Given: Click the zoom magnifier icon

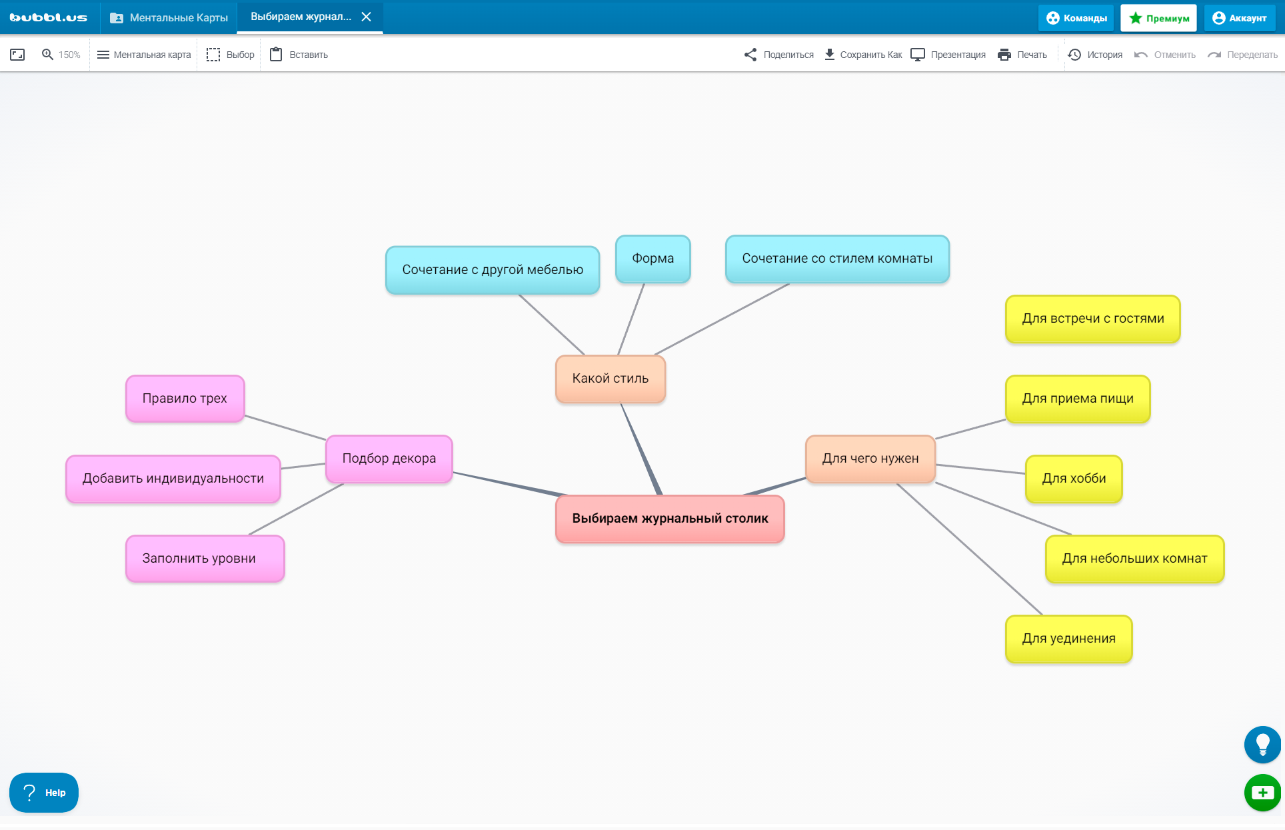Looking at the screenshot, I should tap(47, 55).
